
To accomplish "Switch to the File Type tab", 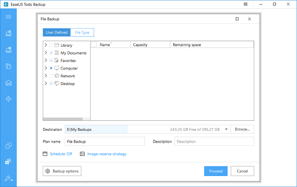I will point(82,32).
